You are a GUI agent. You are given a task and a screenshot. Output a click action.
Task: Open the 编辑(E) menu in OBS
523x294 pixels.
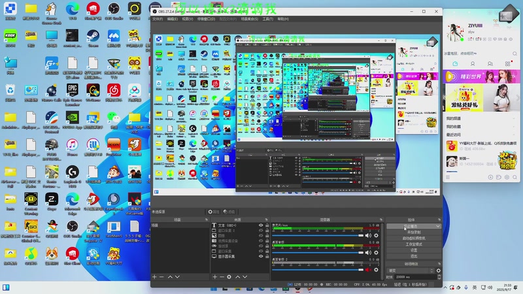(172, 19)
